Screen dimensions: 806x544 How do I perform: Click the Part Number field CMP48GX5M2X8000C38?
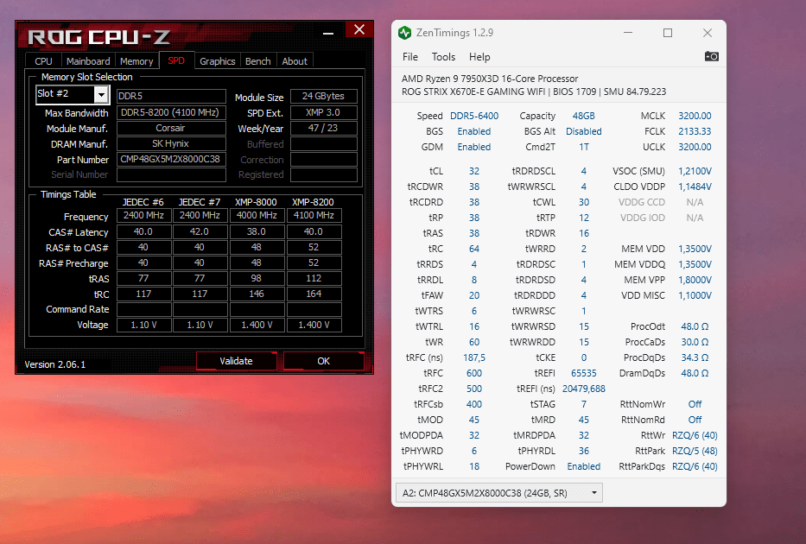pos(171,159)
